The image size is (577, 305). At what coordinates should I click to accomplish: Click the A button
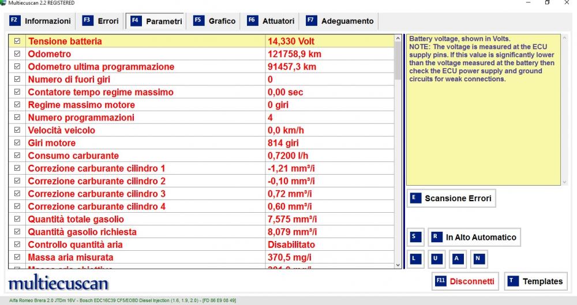tap(458, 259)
